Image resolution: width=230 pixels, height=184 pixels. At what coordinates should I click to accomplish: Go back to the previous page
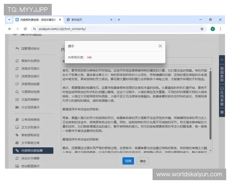10,29
